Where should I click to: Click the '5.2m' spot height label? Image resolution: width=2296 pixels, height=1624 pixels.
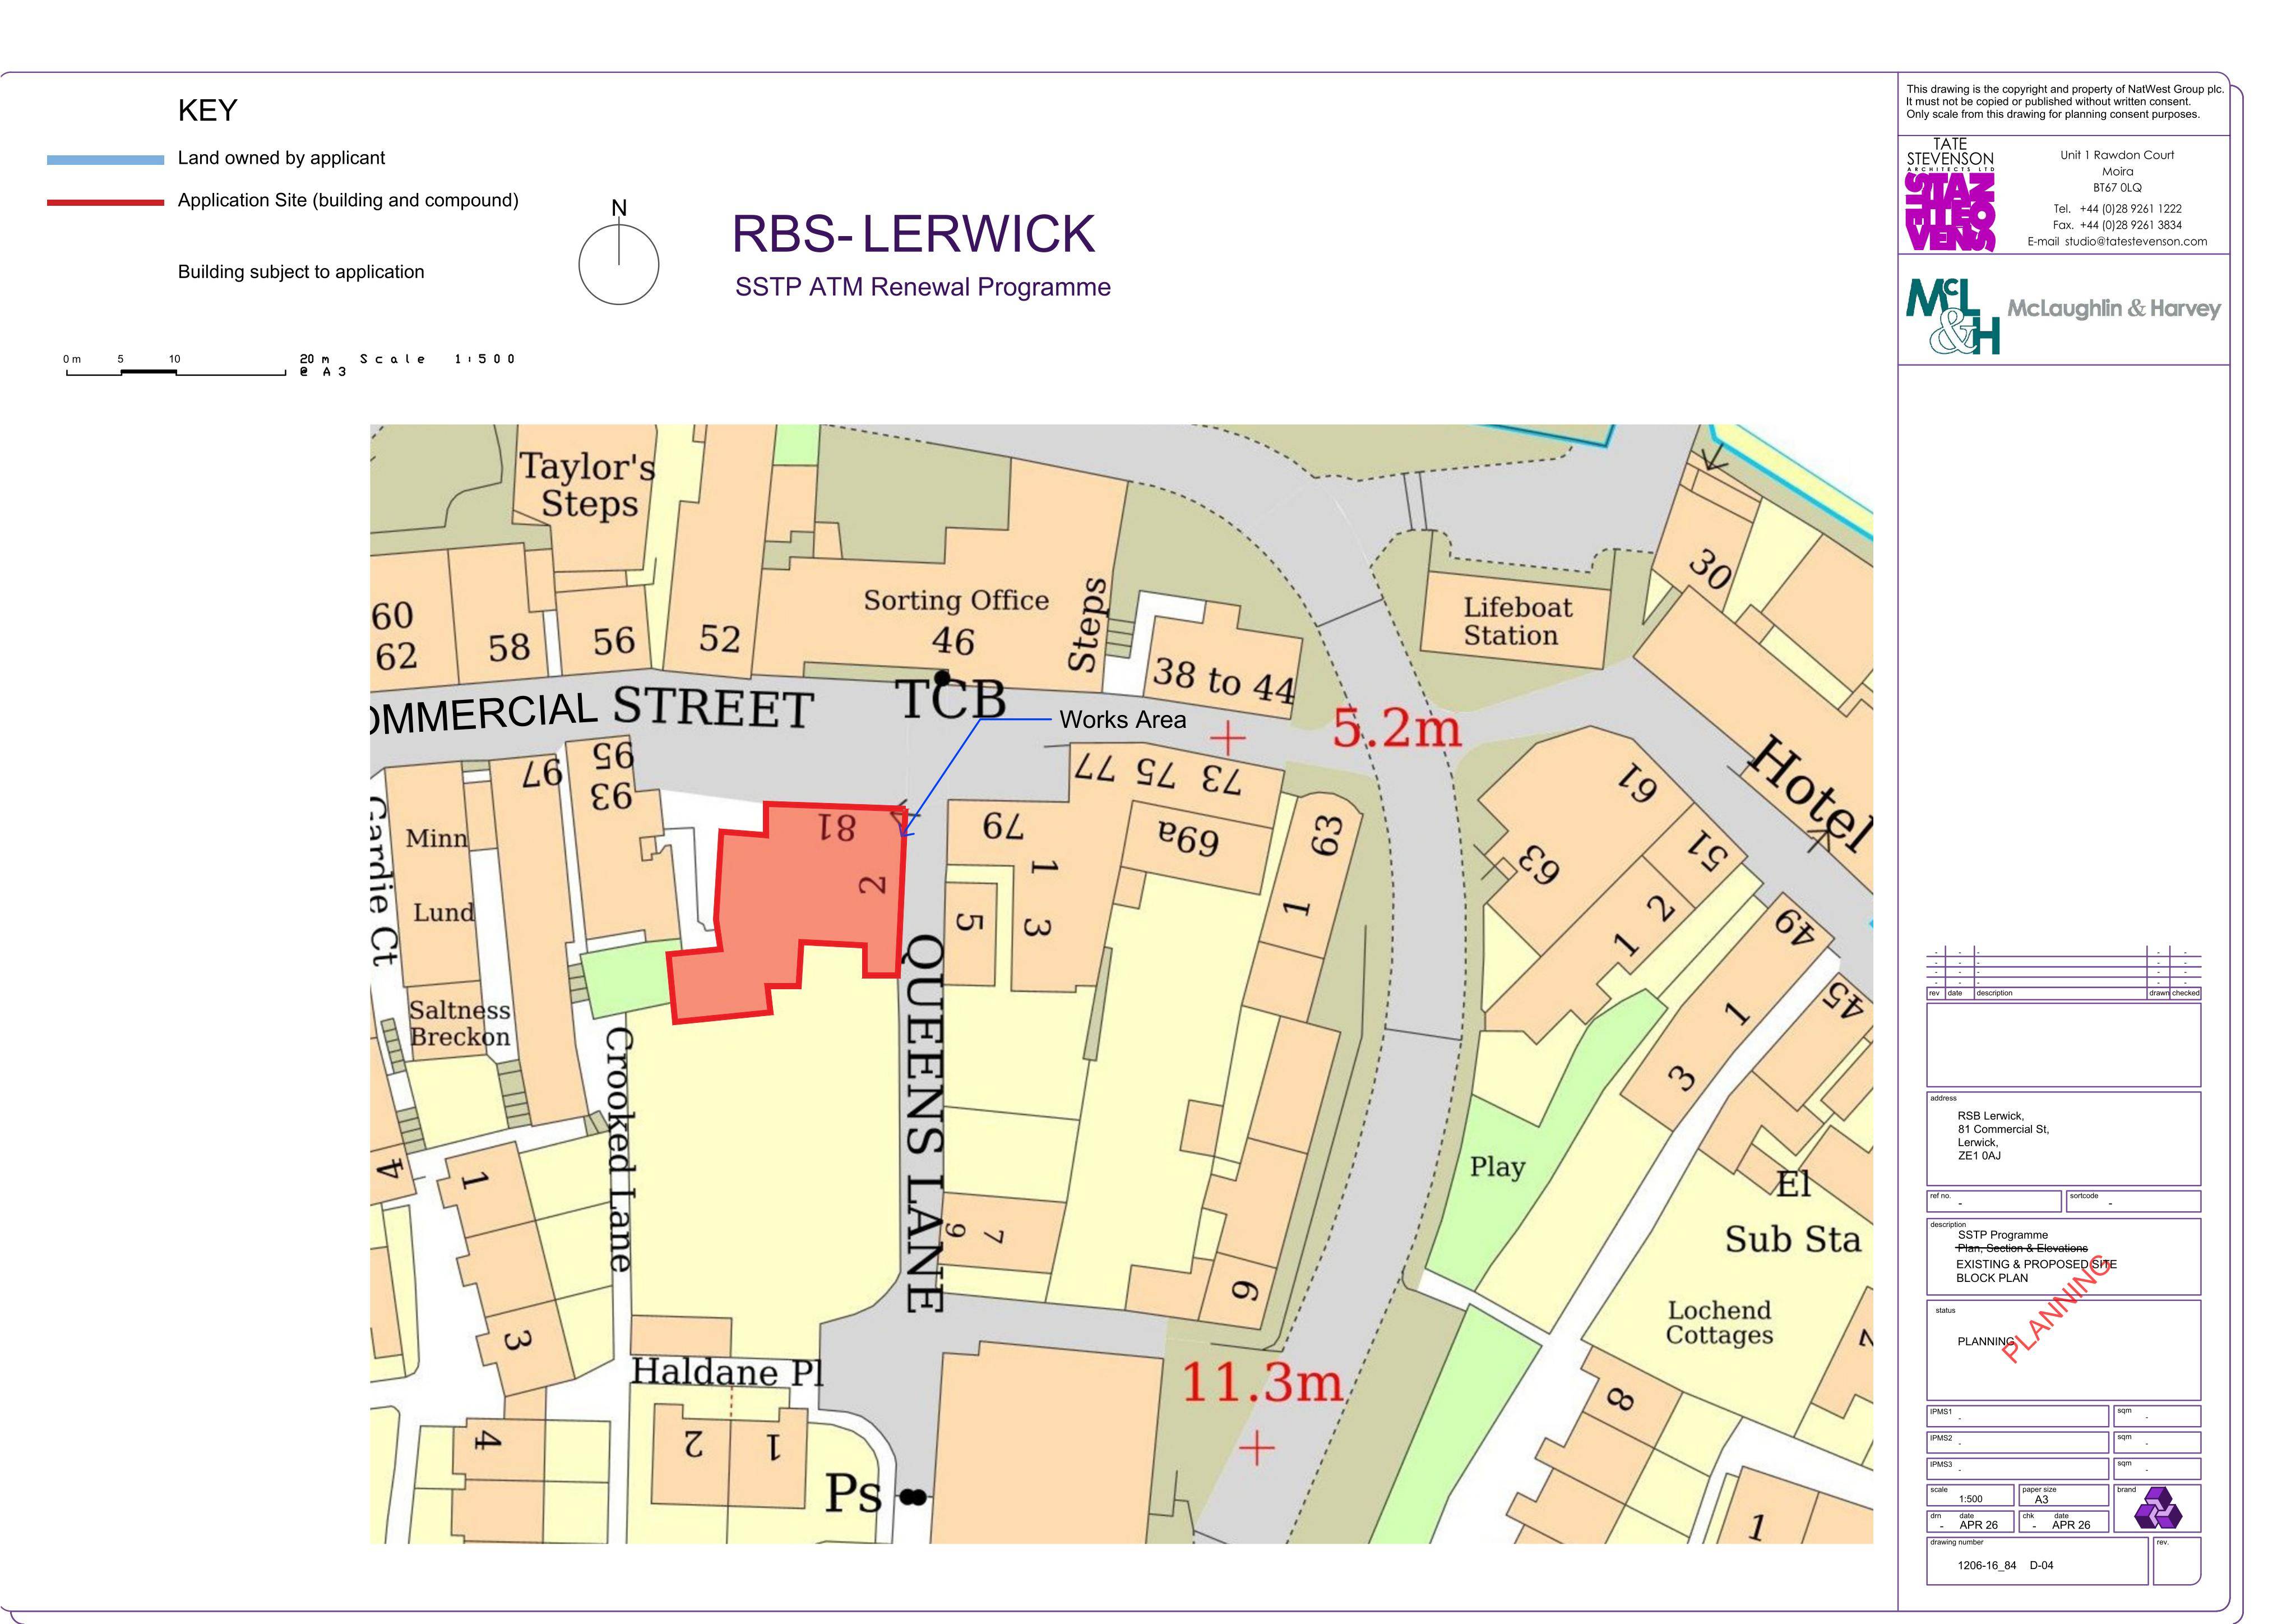coord(1397,727)
